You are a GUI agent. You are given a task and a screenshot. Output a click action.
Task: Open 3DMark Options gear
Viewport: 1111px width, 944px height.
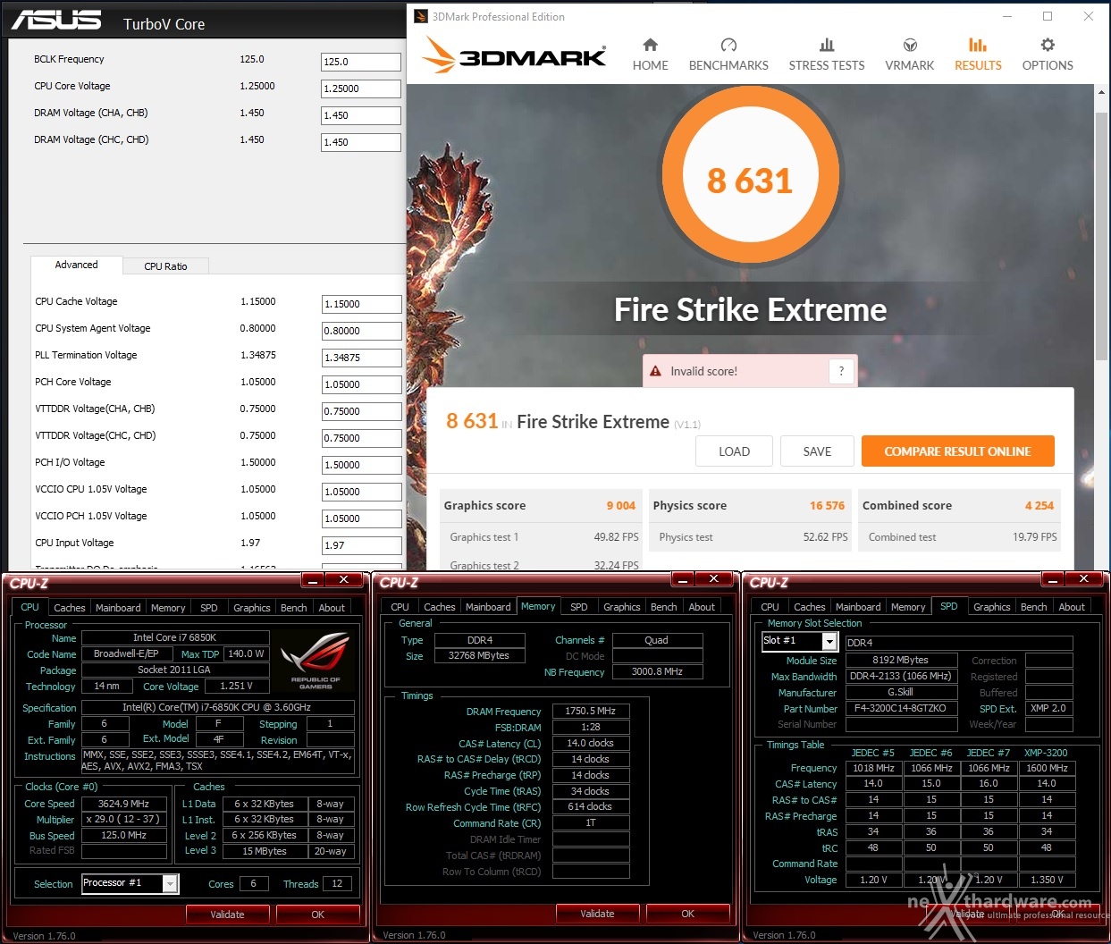1048,55
